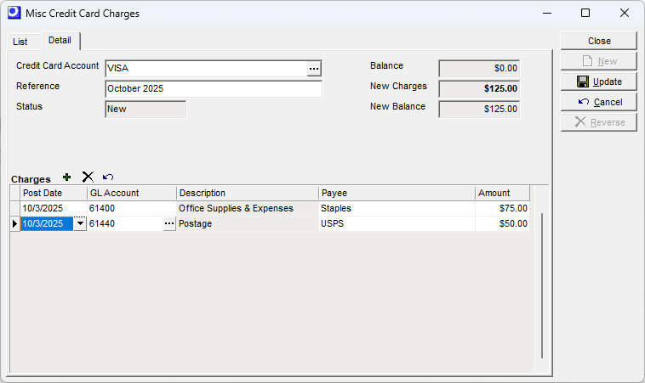Viewport: 645px width, 383px height.
Task: Click the Reverse button
Action: [x=599, y=122]
